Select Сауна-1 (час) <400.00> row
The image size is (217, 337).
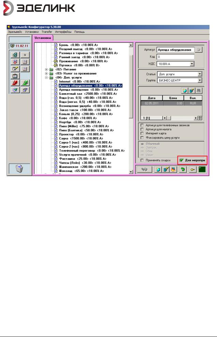tap(85, 143)
